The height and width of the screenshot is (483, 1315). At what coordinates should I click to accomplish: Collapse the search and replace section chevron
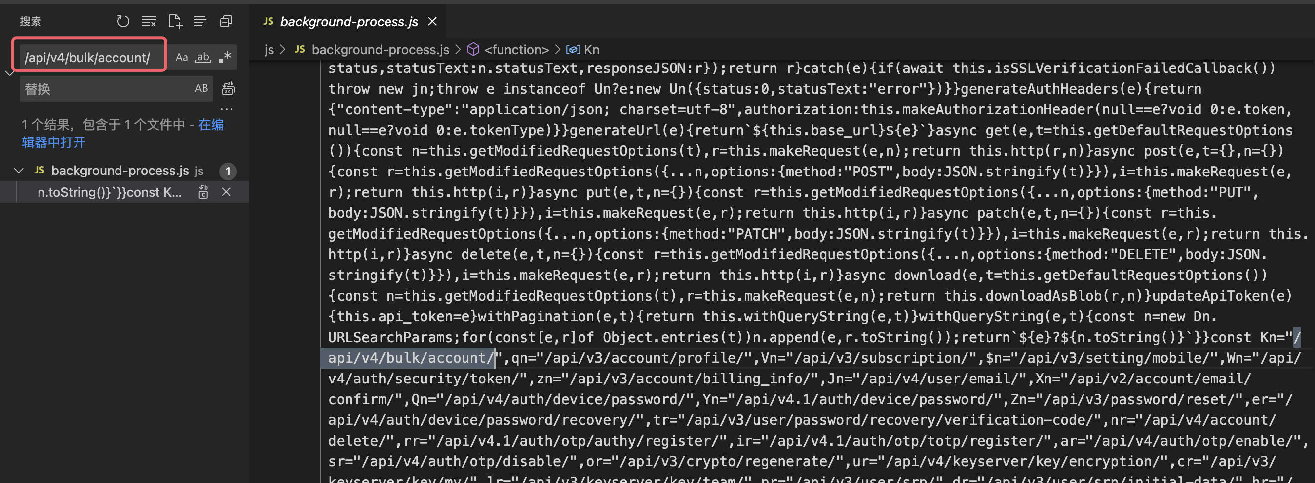[x=9, y=73]
